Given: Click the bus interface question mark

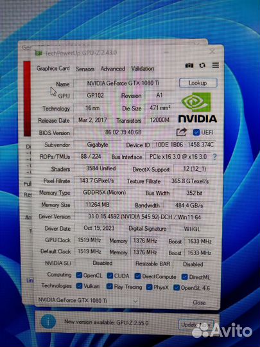Looking at the screenshot, I should (x=214, y=157).
